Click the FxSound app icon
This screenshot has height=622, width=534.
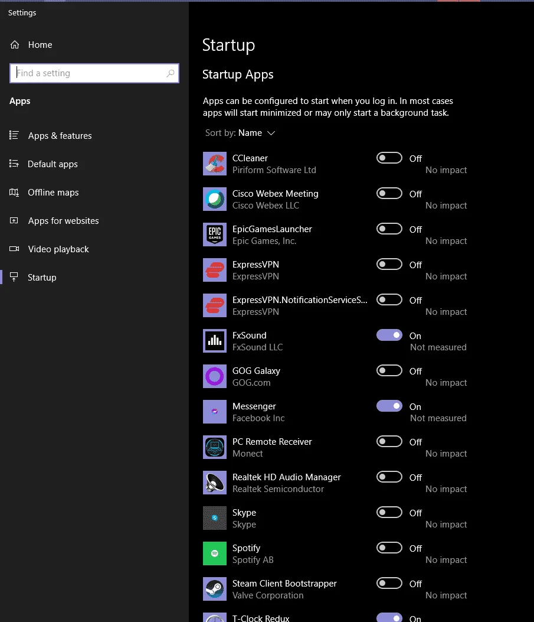[x=215, y=341]
